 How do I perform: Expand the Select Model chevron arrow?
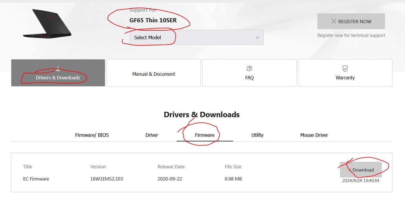pos(257,37)
